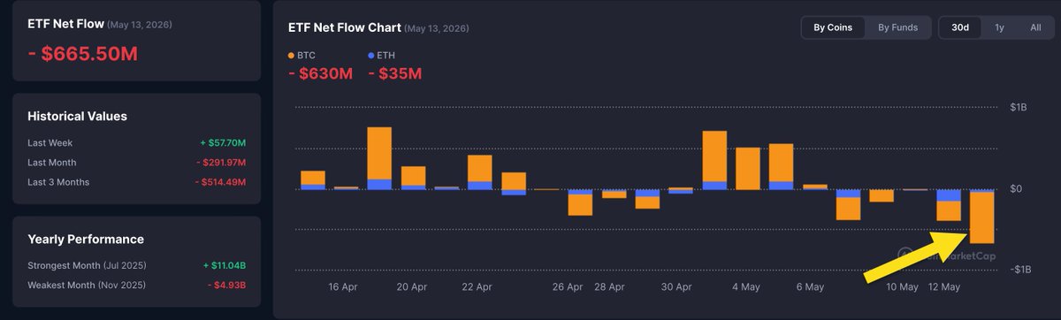Select the 30d time range
The height and width of the screenshot is (320, 1061).
pyautogui.click(x=960, y=27)
